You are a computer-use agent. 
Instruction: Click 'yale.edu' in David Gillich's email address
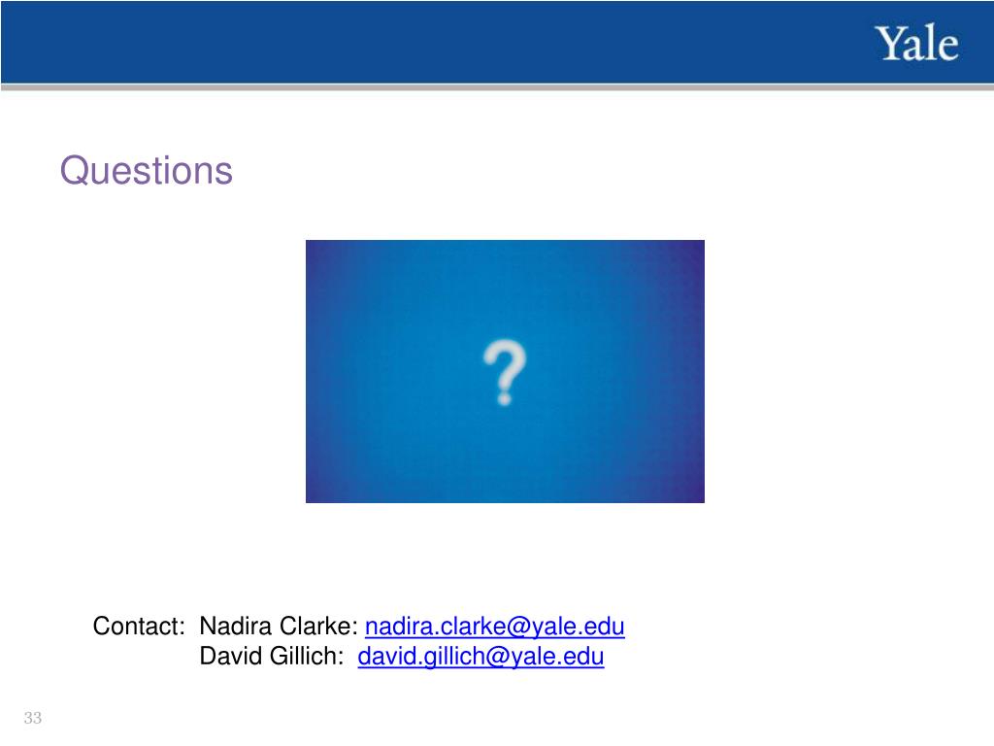[557, 657]
